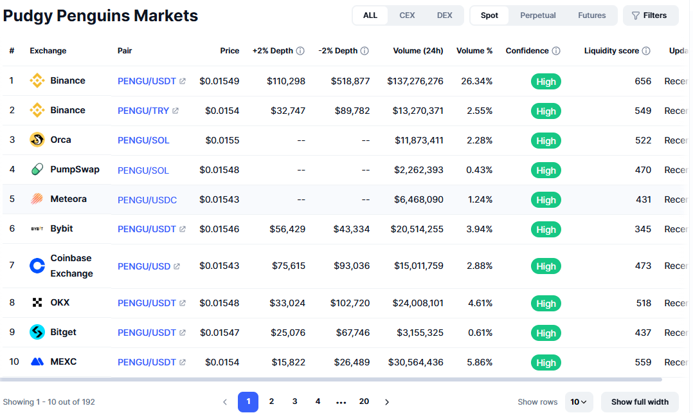Click the info icon next to -2% Depth
This screenshot has width=693, height=413.
click(x=364, y=51)
